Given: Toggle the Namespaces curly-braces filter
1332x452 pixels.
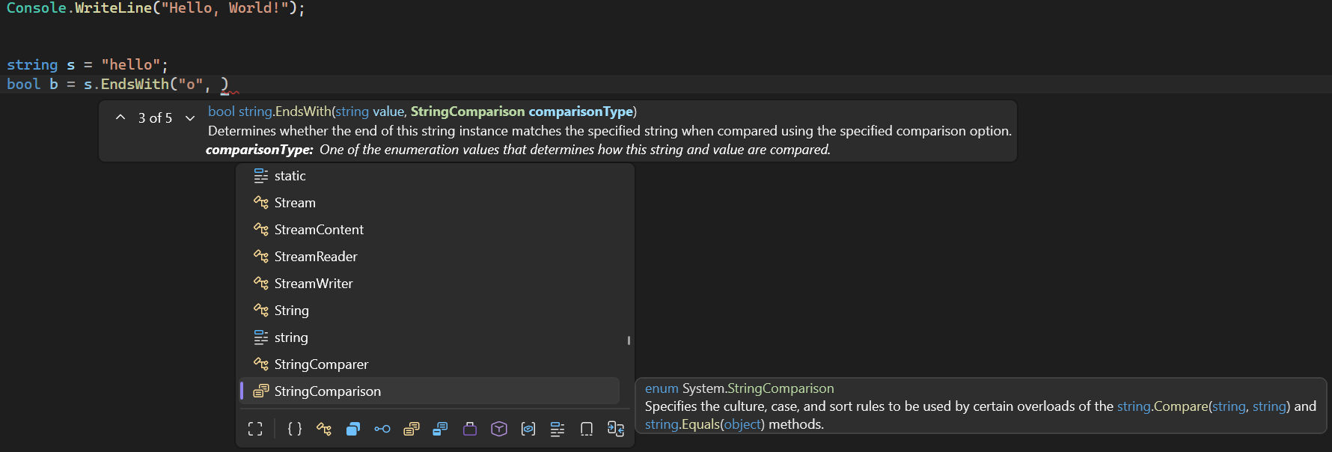Looking at the screenshot, I should click(x=295, y=429).
